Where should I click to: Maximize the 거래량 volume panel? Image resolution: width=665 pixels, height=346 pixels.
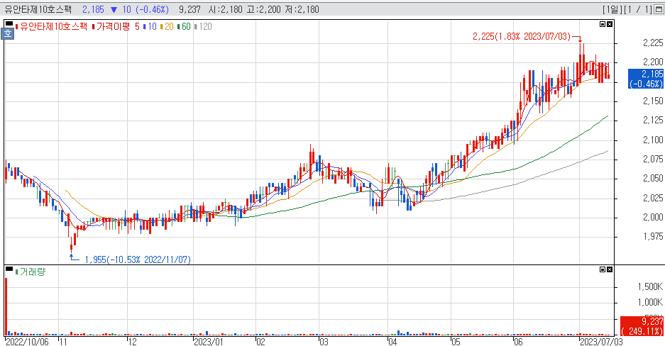603,269
